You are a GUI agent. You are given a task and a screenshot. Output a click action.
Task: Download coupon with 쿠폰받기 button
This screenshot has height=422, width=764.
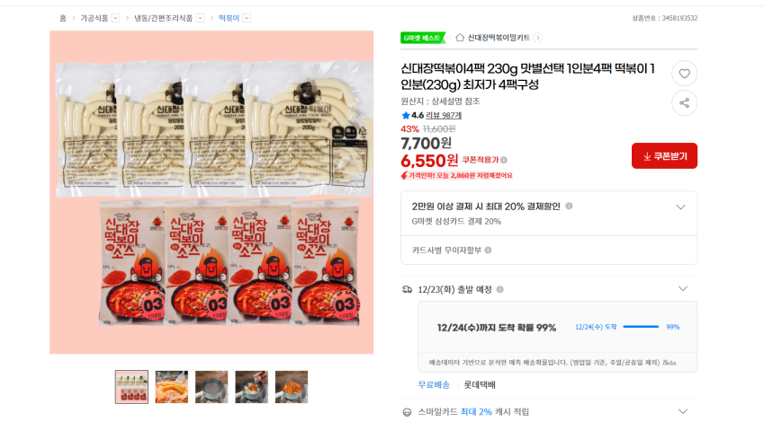pyautogui.click(x=664, y=156)
